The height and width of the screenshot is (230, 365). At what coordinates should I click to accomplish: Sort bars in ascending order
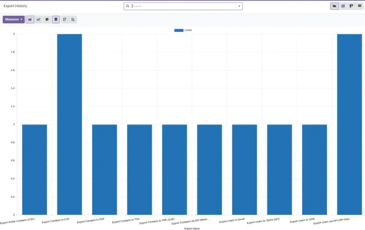[73, 19]
